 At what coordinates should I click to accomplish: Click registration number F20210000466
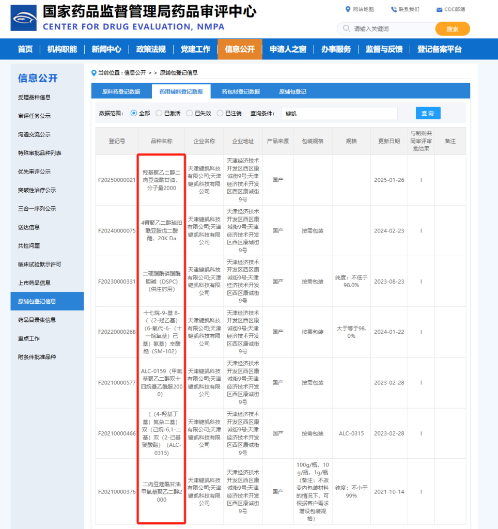[x=117, y=433]
